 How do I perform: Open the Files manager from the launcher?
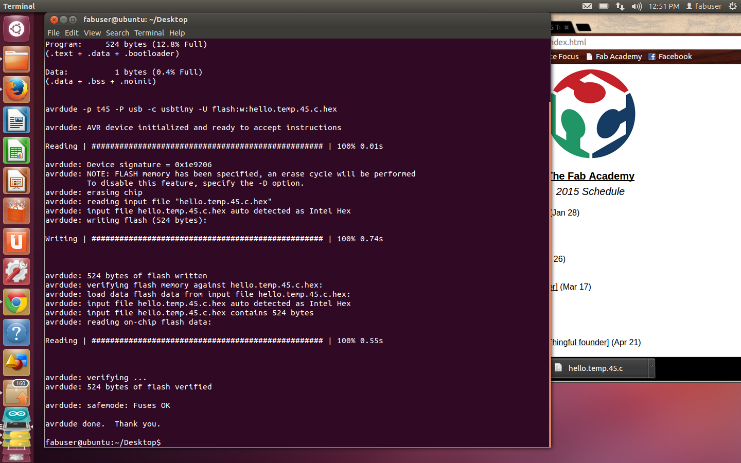tap(16, 59)
